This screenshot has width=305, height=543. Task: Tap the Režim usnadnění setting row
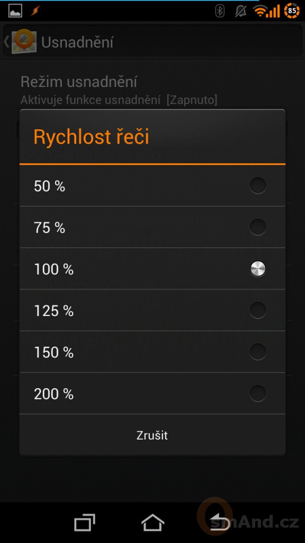(152, 90)
